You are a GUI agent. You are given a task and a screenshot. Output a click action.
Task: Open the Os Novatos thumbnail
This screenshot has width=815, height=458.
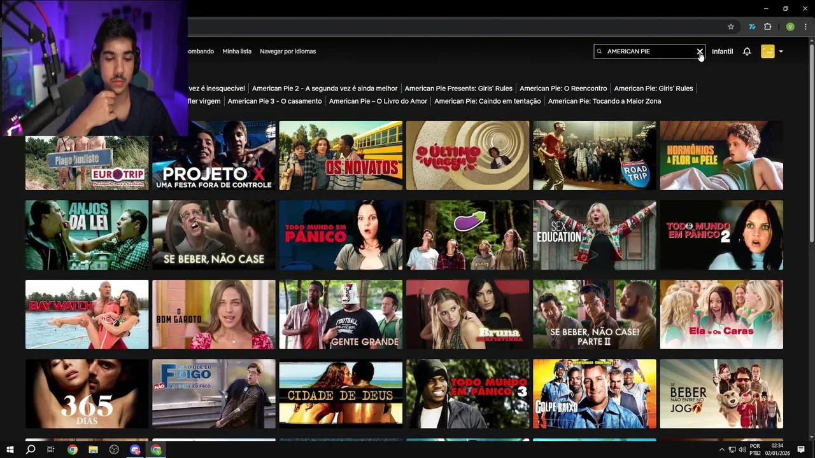click(x=341, y=156)
